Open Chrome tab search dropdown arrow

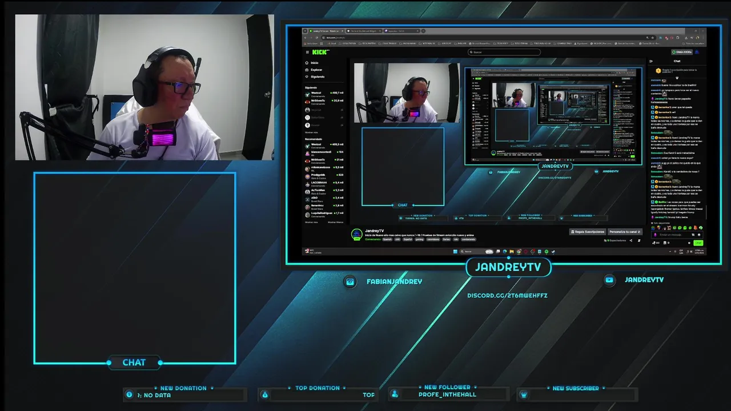pos(305,31)
